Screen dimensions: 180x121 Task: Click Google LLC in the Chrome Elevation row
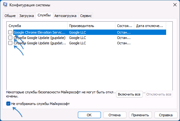[78, 32]
